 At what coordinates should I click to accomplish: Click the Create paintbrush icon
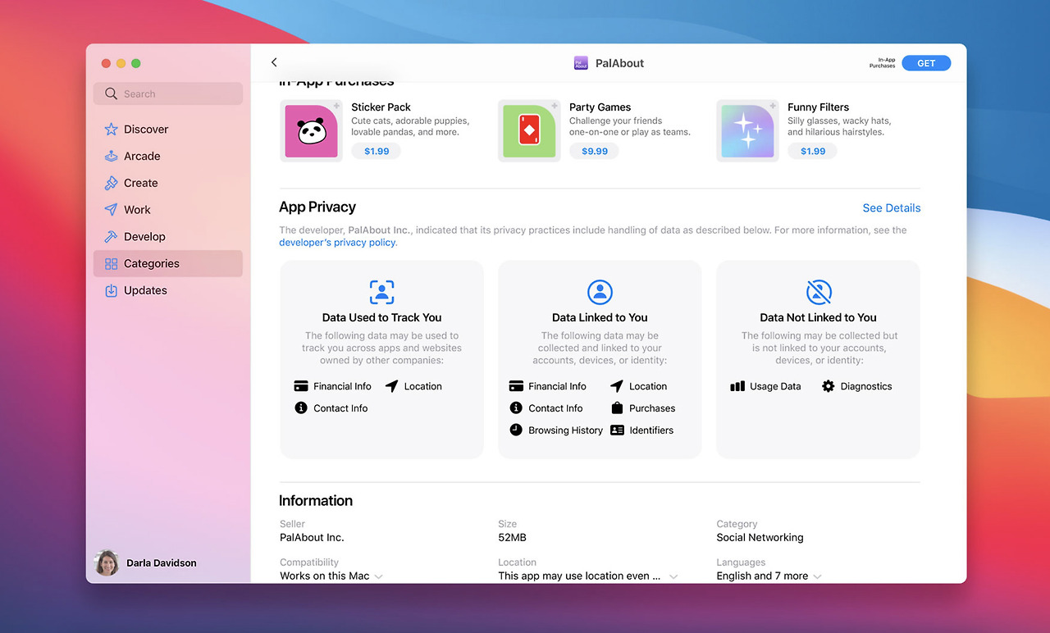(112, 183)
